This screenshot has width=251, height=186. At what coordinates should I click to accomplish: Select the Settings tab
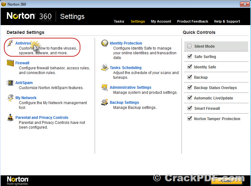(138, 21)
